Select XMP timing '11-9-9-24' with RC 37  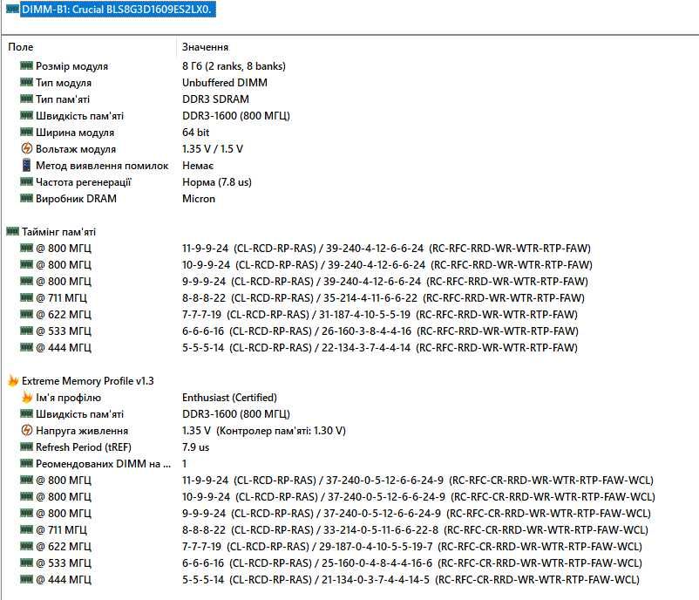pyautogui.click(x=417, y=480)
